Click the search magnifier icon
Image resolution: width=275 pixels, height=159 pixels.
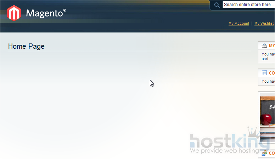pyautogui.click(x=217, y=5)
